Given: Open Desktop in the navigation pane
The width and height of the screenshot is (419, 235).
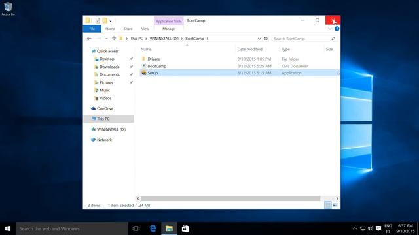Looking at the screenshot, I should [x=107, y=59].
